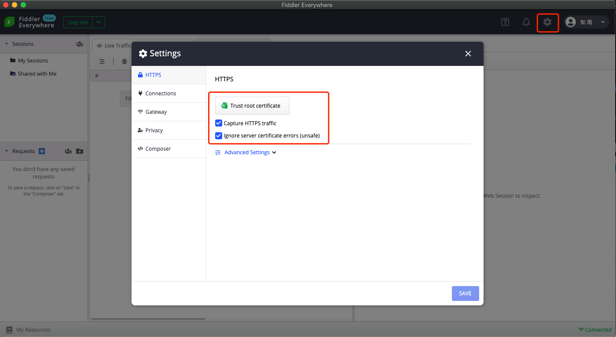Open settings via the gear icon
Viewport: 616px width, 337px height.
[x=547, y=22]
